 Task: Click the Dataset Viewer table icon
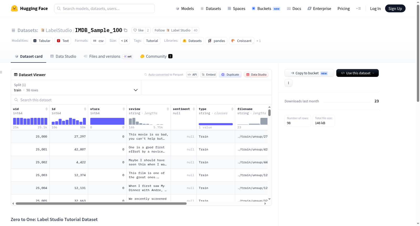click(x=16, y=75)
